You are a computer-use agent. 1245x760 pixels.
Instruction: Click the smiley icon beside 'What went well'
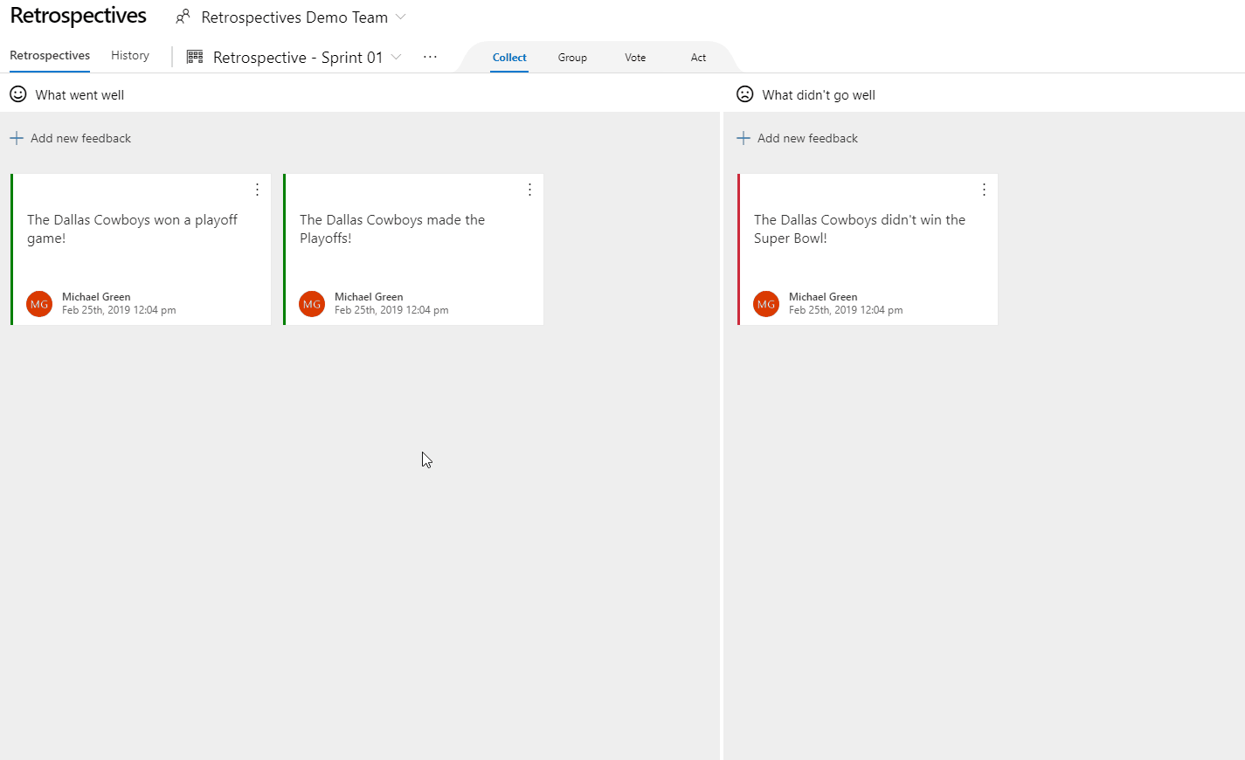[17, 93]
